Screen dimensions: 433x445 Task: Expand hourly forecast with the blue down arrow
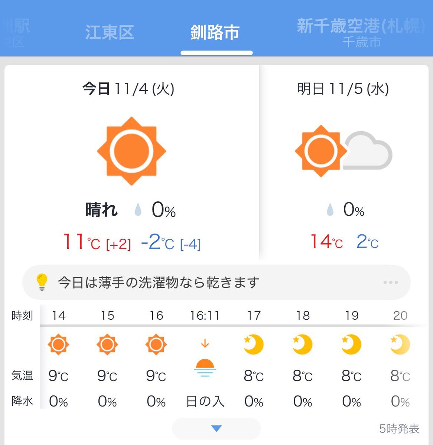point(216,429)
